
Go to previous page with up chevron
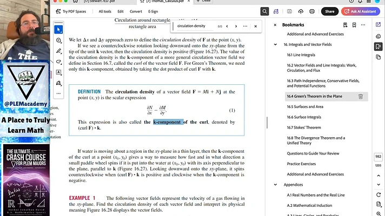(379, 175)
